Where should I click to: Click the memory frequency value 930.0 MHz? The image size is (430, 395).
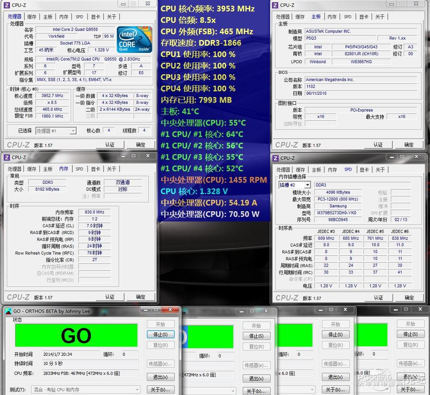click(95, 212)
